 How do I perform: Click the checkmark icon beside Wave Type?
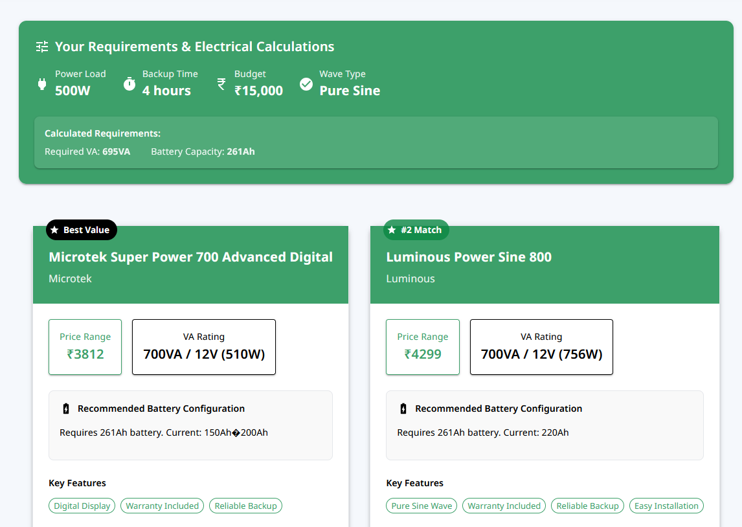306,84
